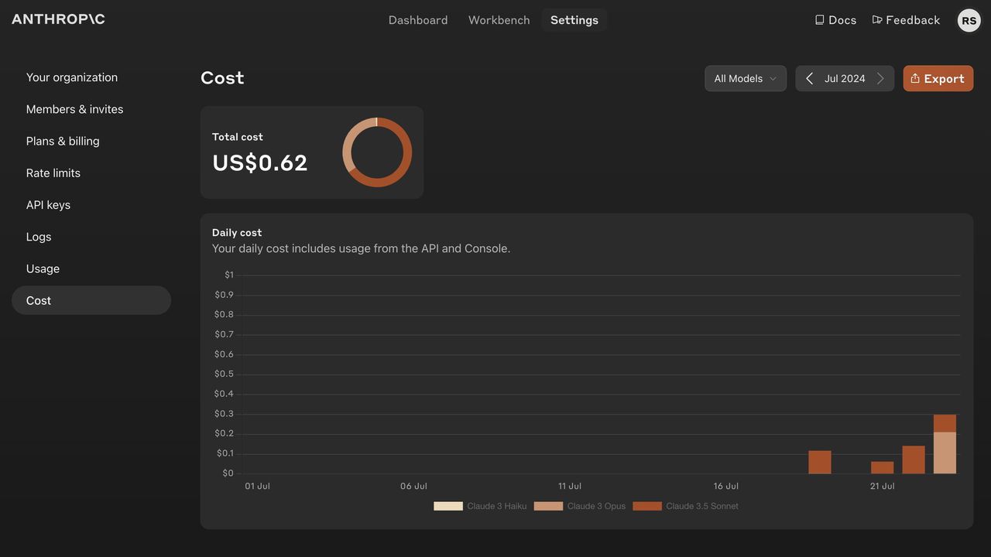Open the Docs book icon

(x=819, y=20)
